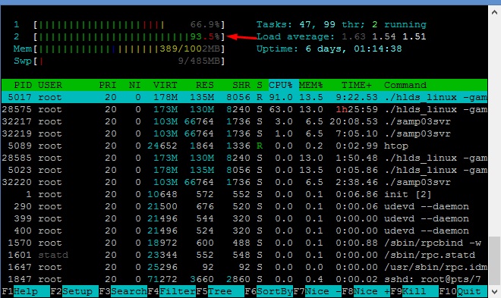Click the 71272 VIRT value for sshd

tap(162, 279)
